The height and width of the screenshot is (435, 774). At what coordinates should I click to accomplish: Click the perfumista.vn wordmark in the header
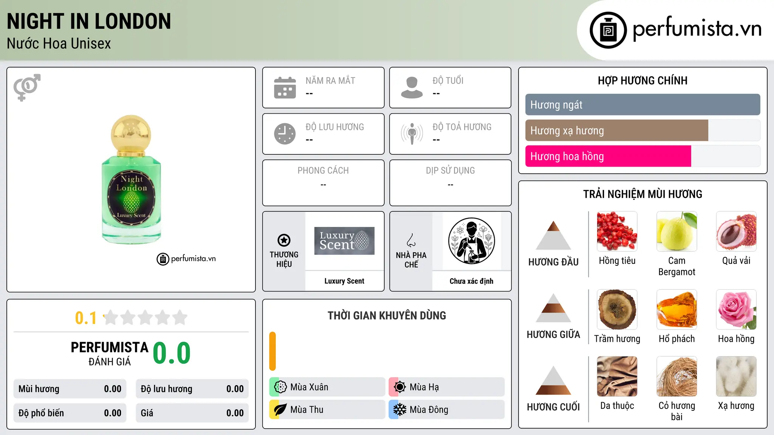[697, 29]
